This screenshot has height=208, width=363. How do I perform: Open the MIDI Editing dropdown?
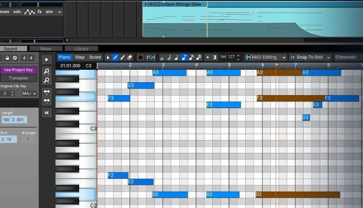click(x=266, y=57)
